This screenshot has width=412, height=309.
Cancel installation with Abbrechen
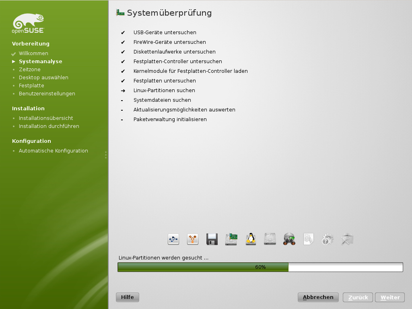click(x=318, y=297)
